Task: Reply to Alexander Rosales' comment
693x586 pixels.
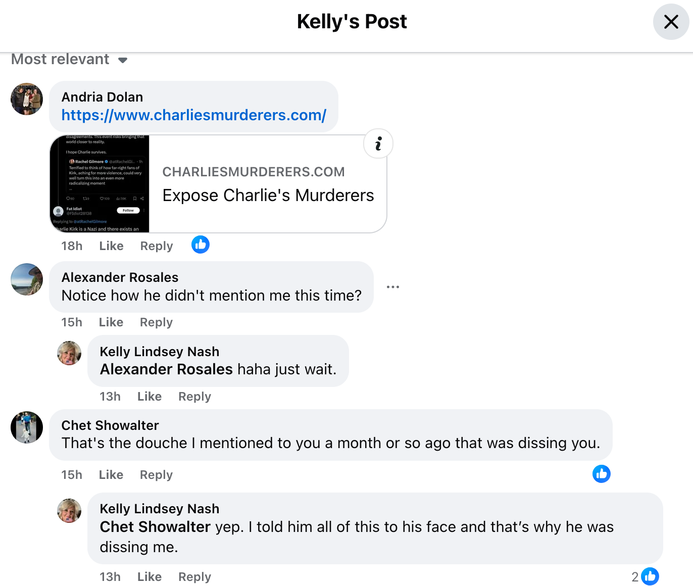Action: 156,322
